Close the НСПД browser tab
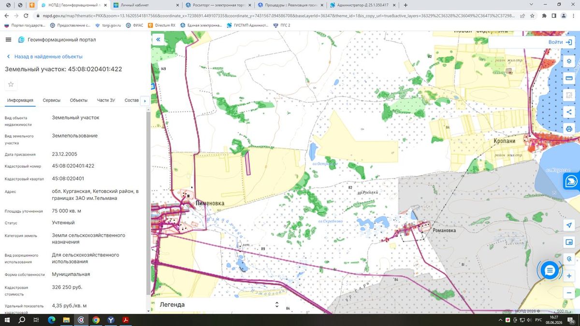 [105, 5]
